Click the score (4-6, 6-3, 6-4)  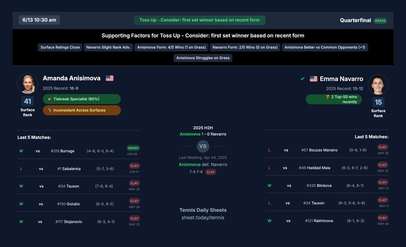(x=100, y=151)
